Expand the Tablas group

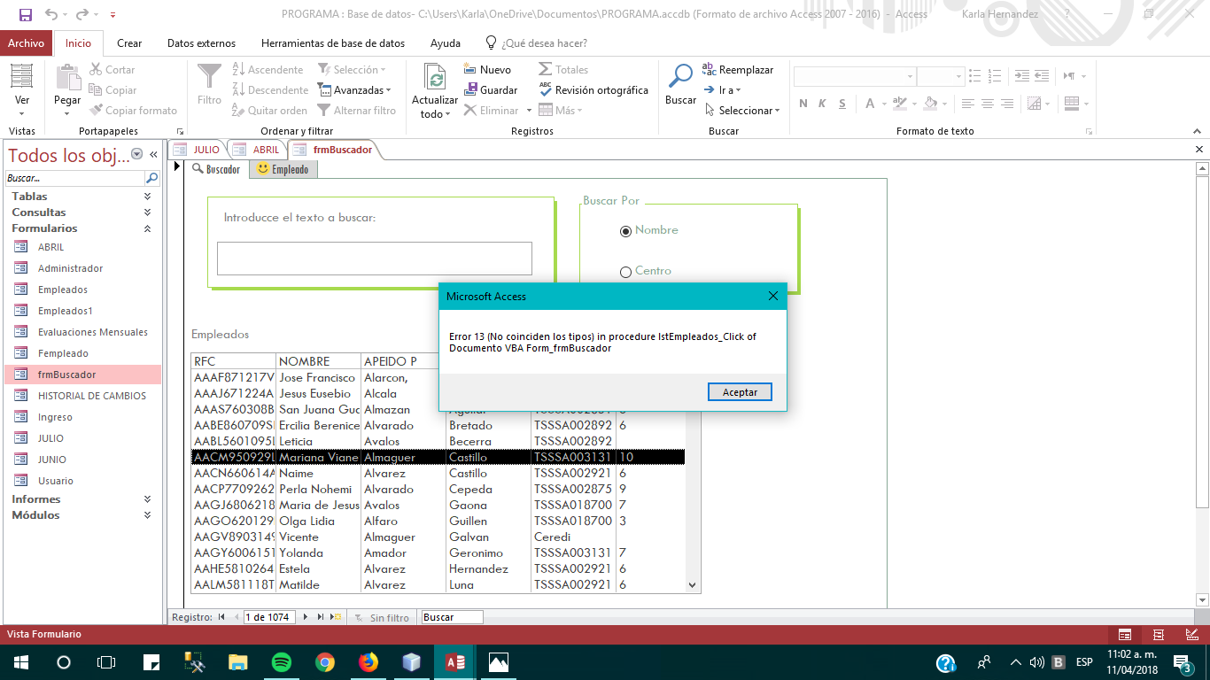click(147, 197)
